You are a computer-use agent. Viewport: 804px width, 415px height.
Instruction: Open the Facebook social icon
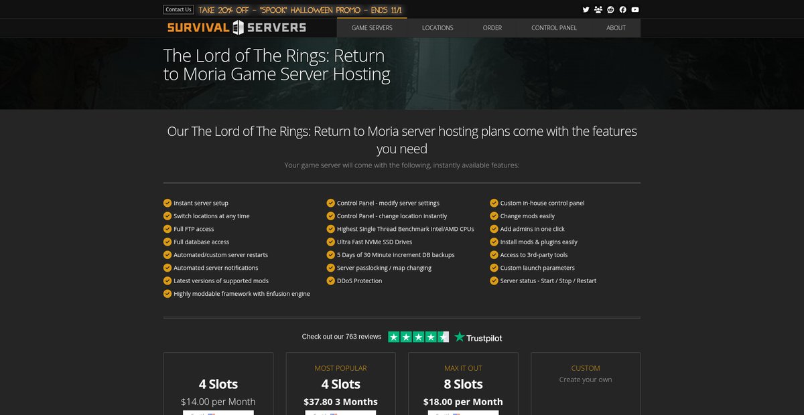pos(623,9)
